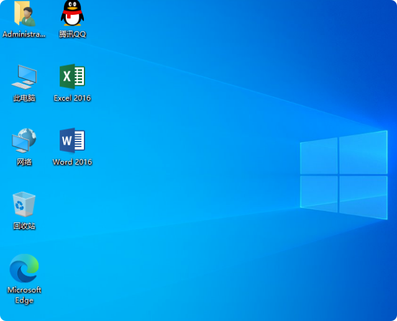Image resolution: width=397 pixels, height=321 pixels.
Task: Select the 回收站 Recycle Bin icon
Action: tap(24, 204)
